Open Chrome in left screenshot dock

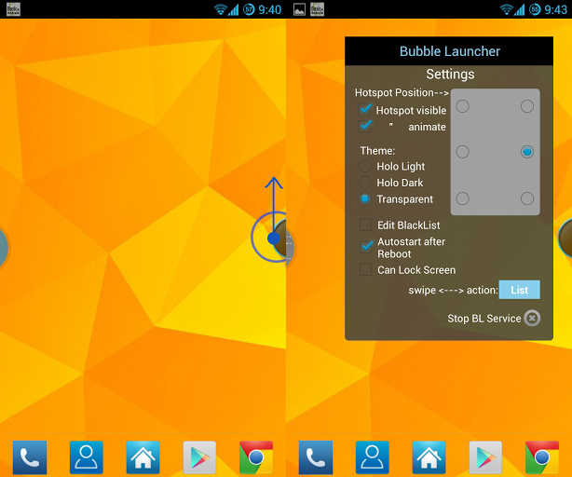pos(256,457)
